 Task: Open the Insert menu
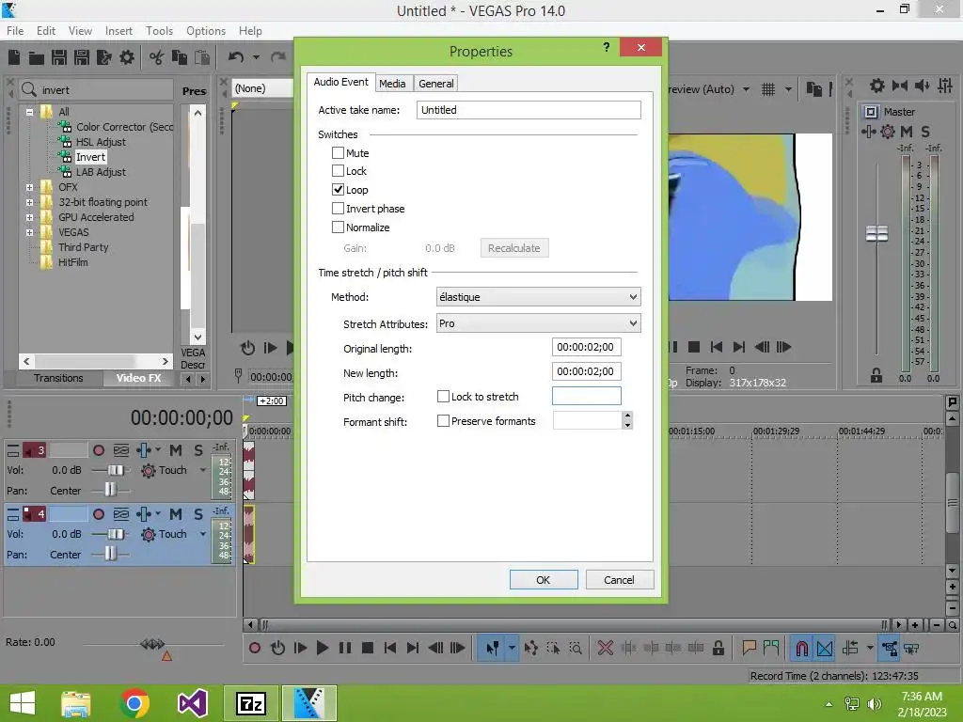pos(118,31)
